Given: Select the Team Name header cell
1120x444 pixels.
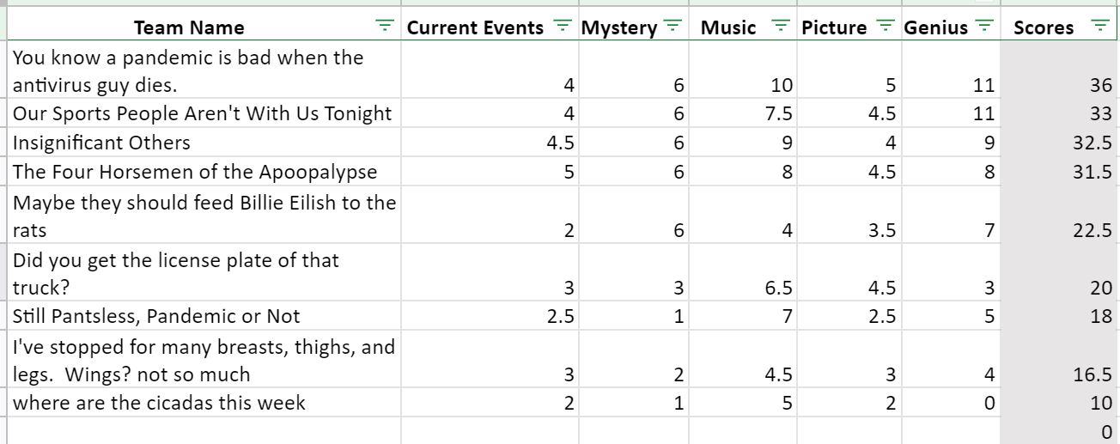Looking at the screenshot, I should click(204, 27).
